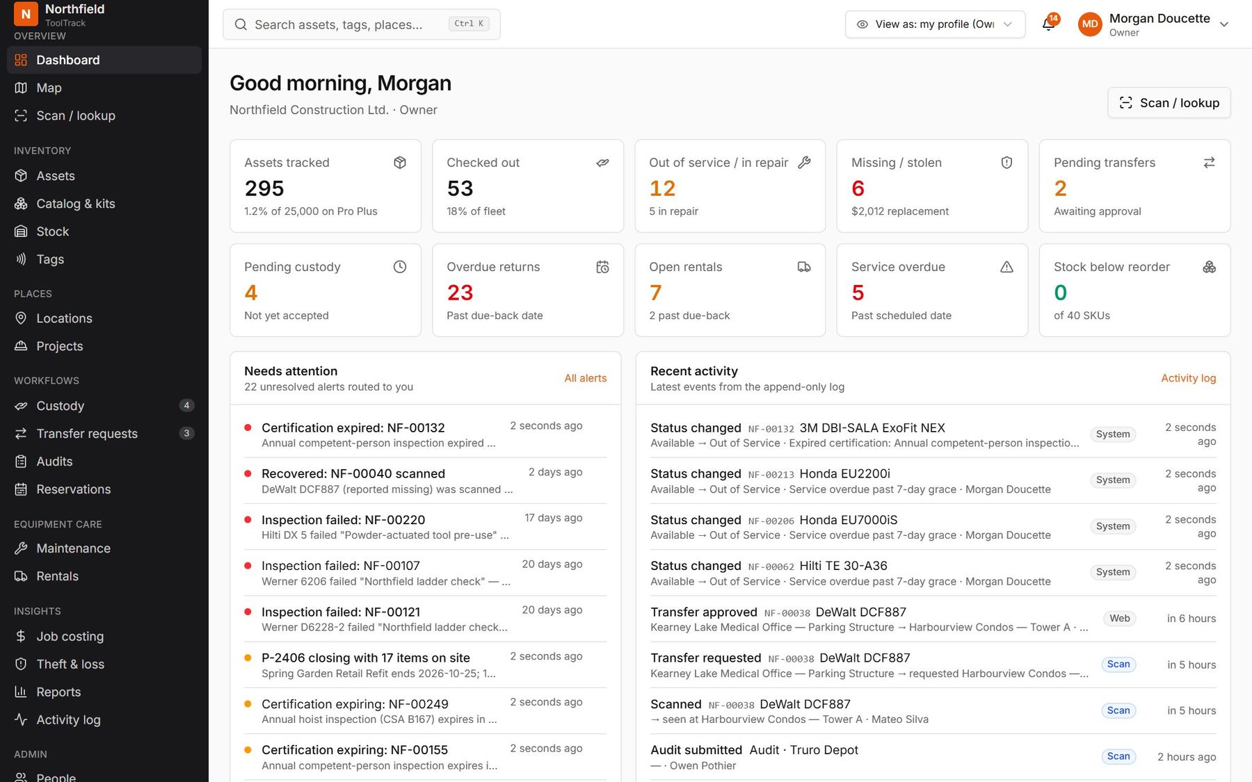Image resolution: width=1252 pixels, height=782 pixels.
Task: Click the notifications bell icon
Action: tap(1048, 24)
